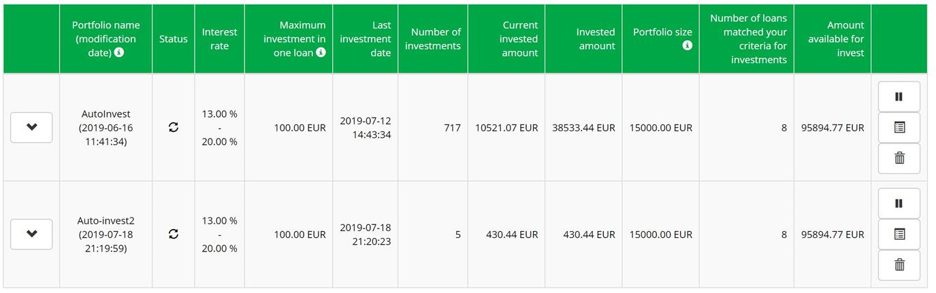Screen dimensions: 936x293
Task: Click the Auto-invest2 portfolio name
Action: pos(106,221)
